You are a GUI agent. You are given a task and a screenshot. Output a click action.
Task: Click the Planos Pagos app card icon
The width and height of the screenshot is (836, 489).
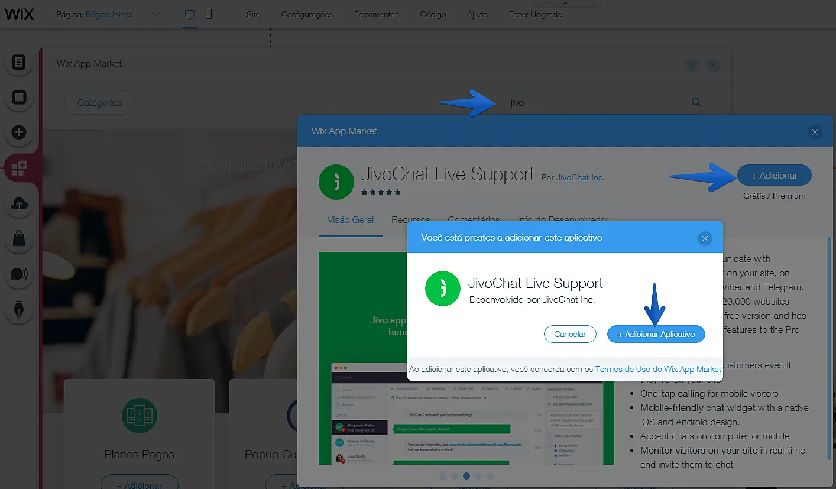(x=139, y=415)
